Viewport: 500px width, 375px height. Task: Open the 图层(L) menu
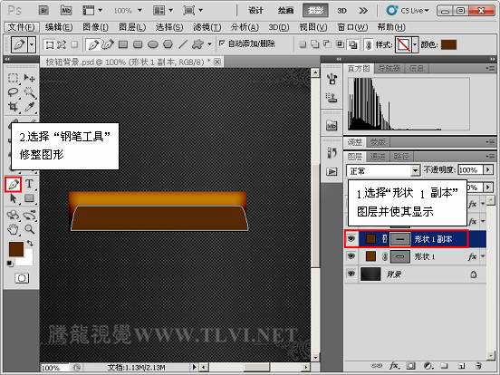pyautogui.click(x=132, y=27)
